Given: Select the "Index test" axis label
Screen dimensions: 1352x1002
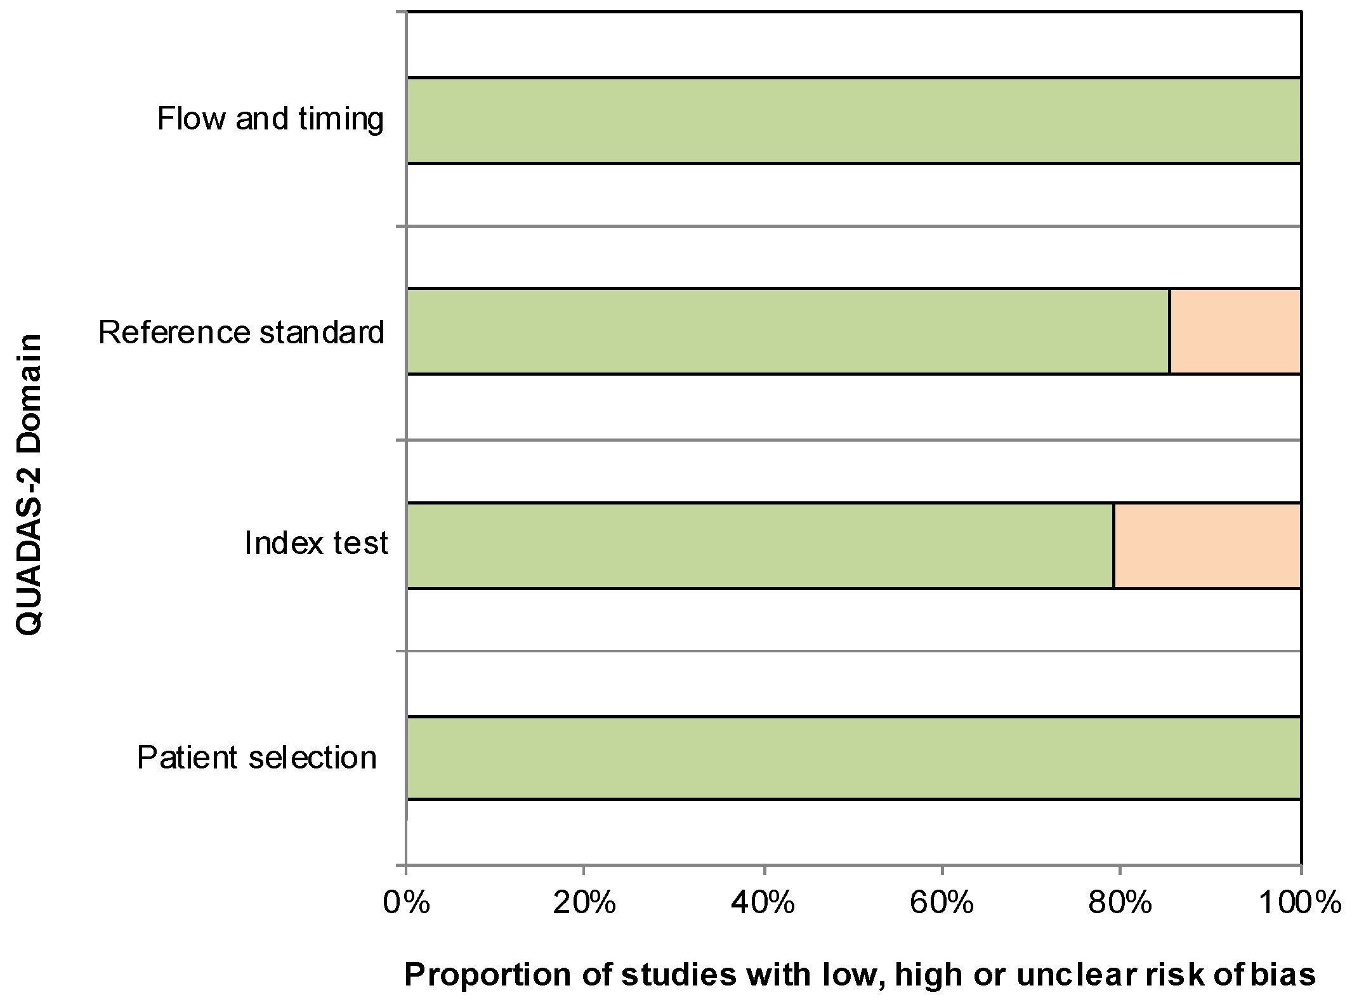Looking at the screenshot, I should point(316,543).
